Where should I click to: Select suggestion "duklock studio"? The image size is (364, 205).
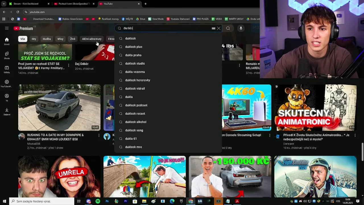click(168, 63)
